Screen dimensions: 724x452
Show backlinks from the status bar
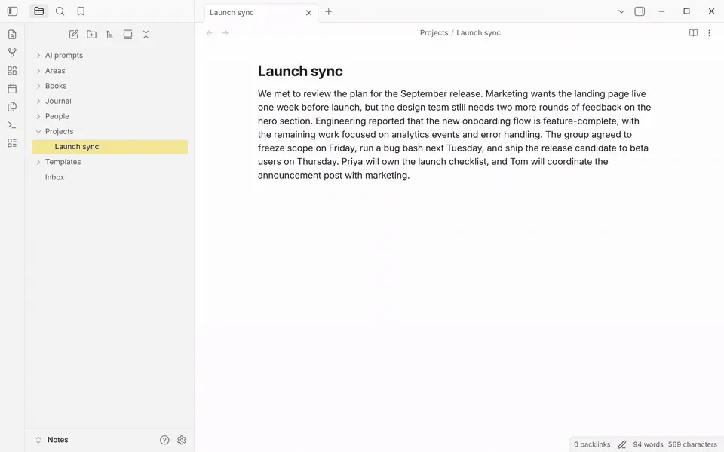592,444
